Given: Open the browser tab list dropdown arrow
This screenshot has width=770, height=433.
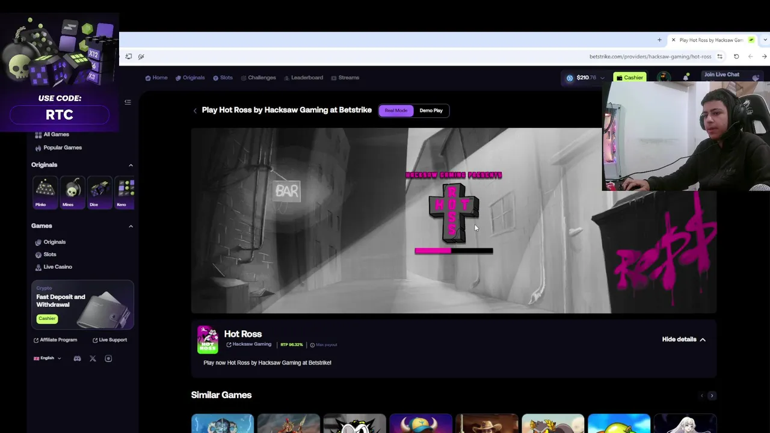Looking at the screenshot, I should [x=765, y=40].
